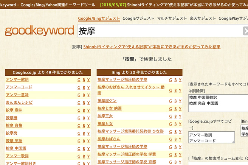
Task: Search 按摩 英語 on Bing via B
Action: click(84, 141)
